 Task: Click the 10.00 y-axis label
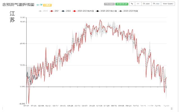pyautogui.click(x=22, y=65)
